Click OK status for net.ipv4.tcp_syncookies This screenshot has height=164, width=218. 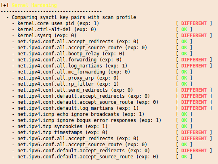click(184, 126)
